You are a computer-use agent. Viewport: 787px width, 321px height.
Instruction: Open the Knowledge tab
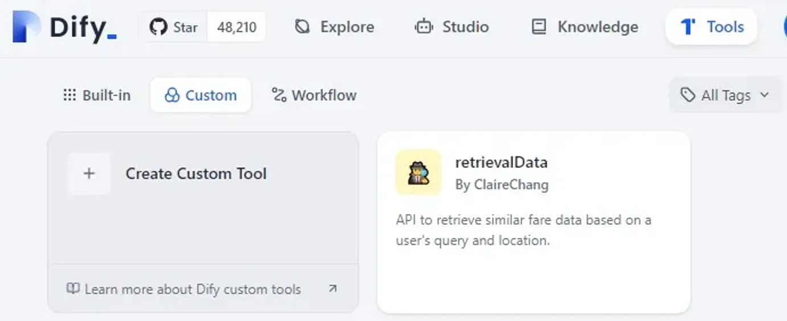click(x=585, y=27)
